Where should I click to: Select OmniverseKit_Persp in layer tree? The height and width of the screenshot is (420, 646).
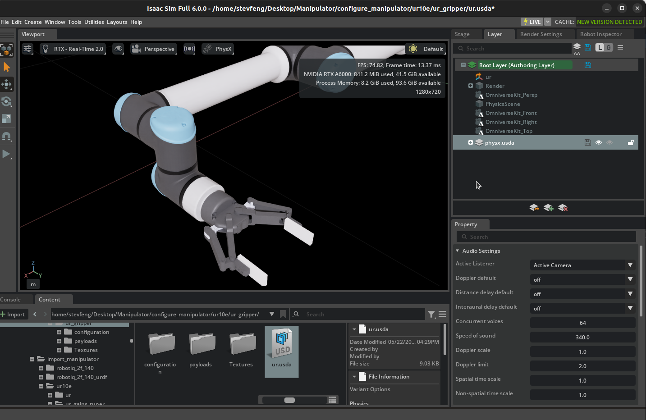[511, 95]
